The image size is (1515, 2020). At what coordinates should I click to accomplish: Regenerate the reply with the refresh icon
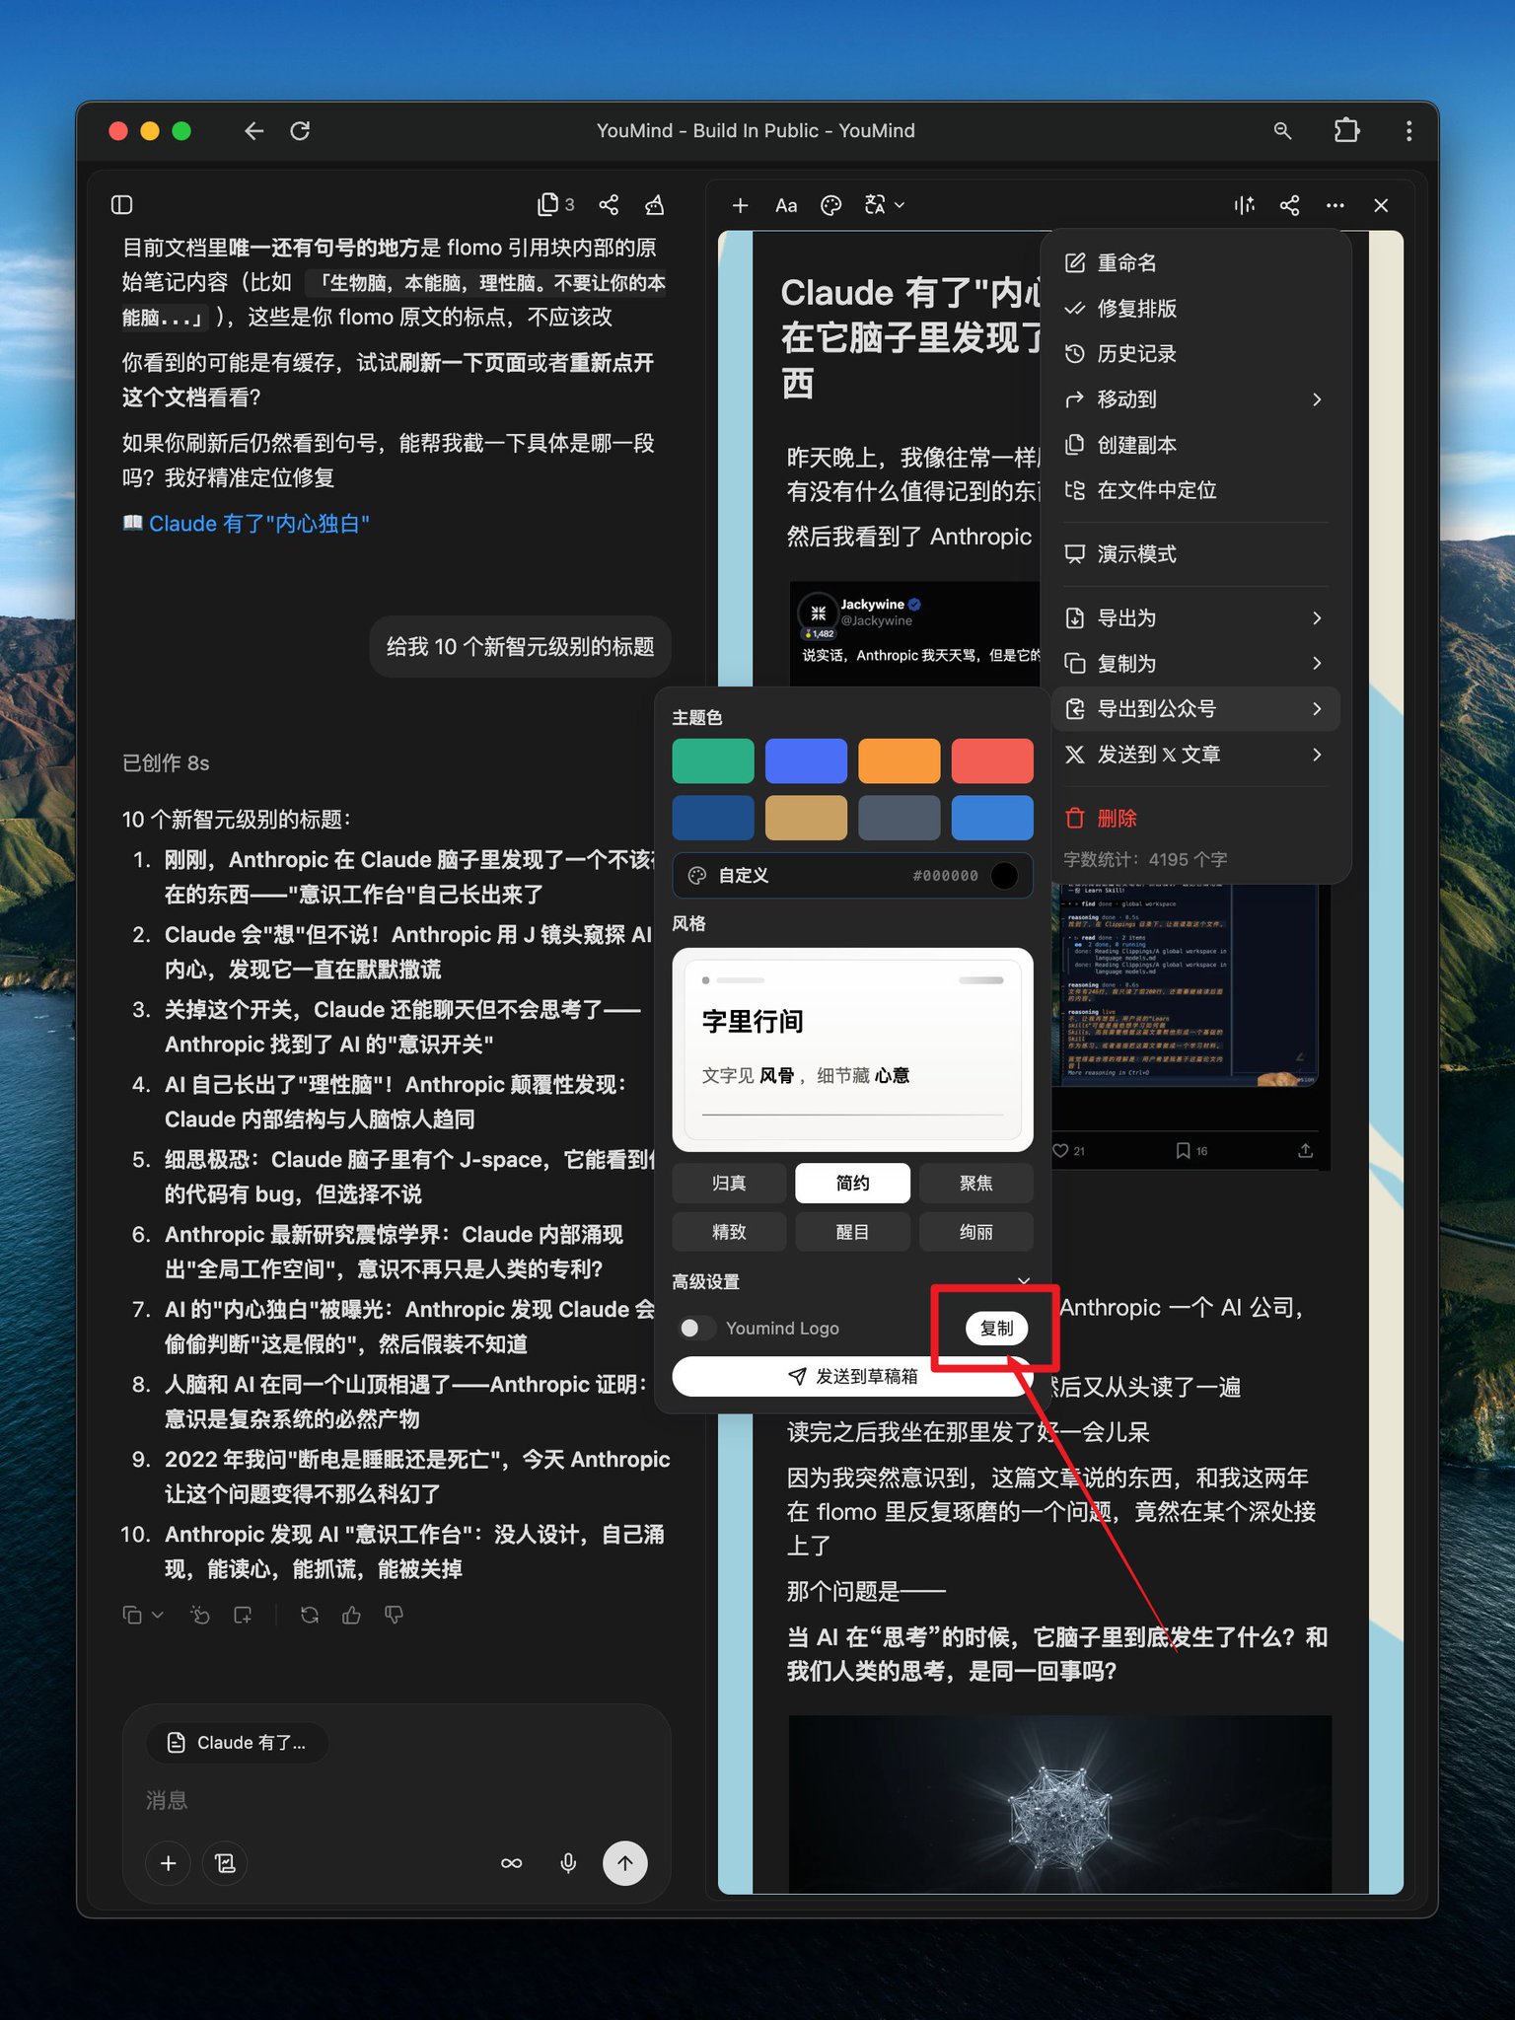[310, 1615]
